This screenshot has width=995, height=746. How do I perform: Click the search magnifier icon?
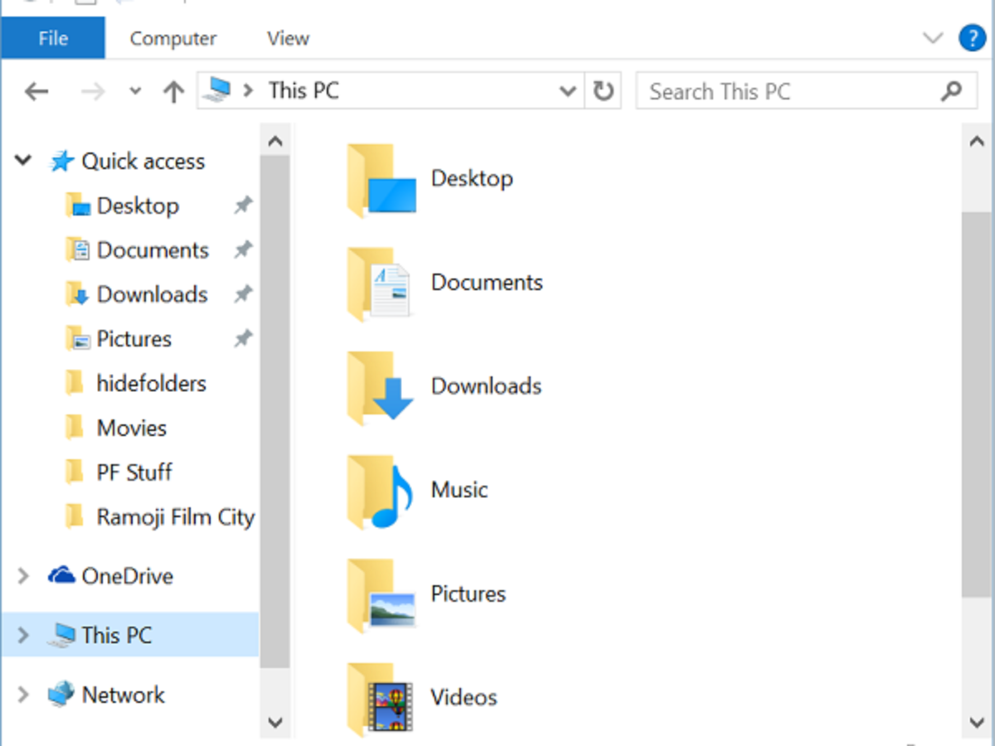pyautogui.click(x=952, y=91)
